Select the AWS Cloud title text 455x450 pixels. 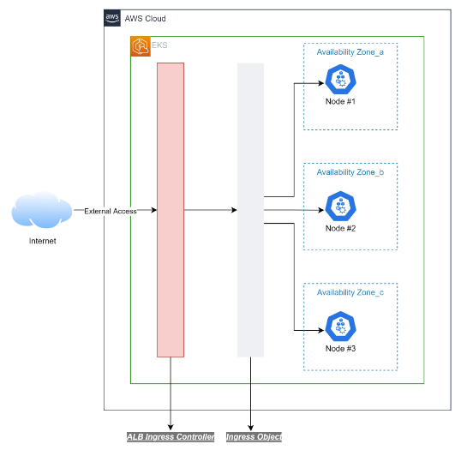(145, 19)
